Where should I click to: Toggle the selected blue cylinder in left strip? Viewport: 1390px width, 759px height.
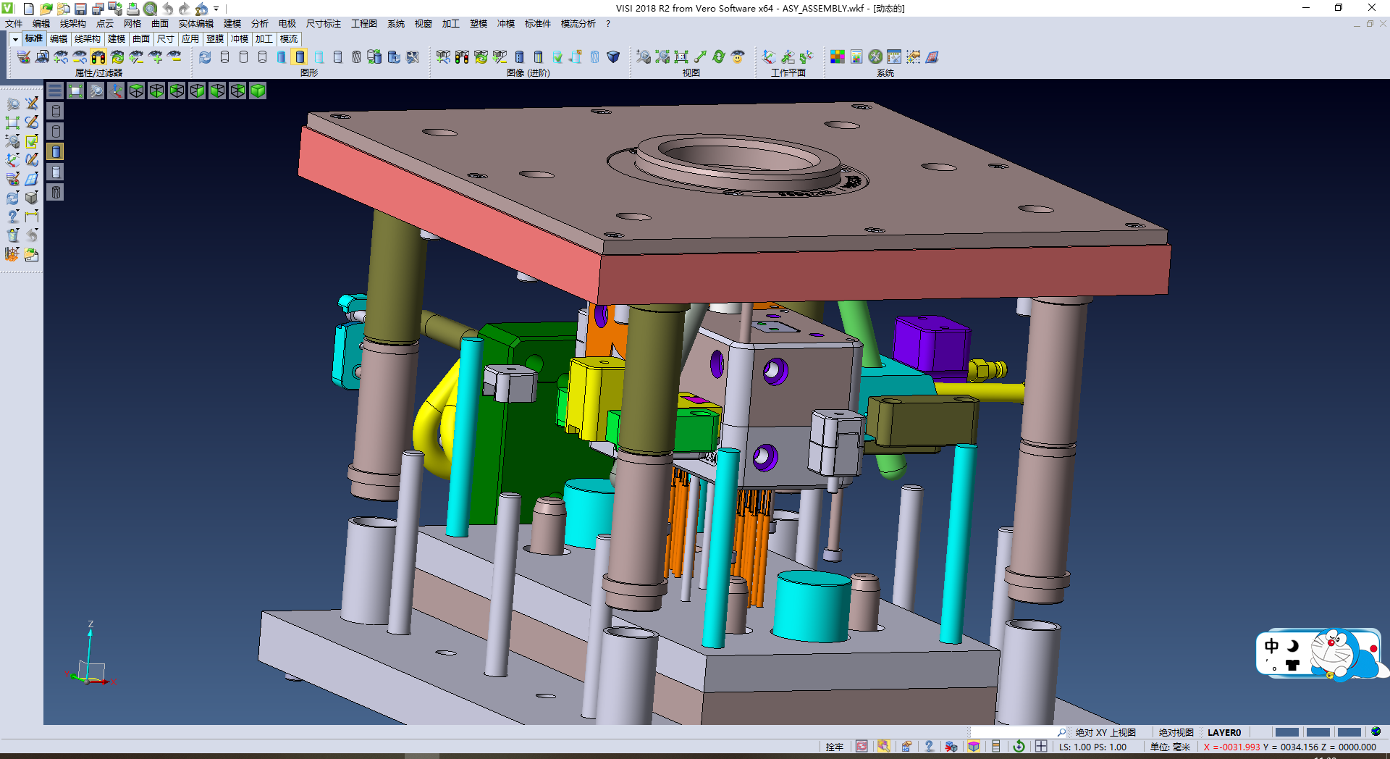point(56,151)
